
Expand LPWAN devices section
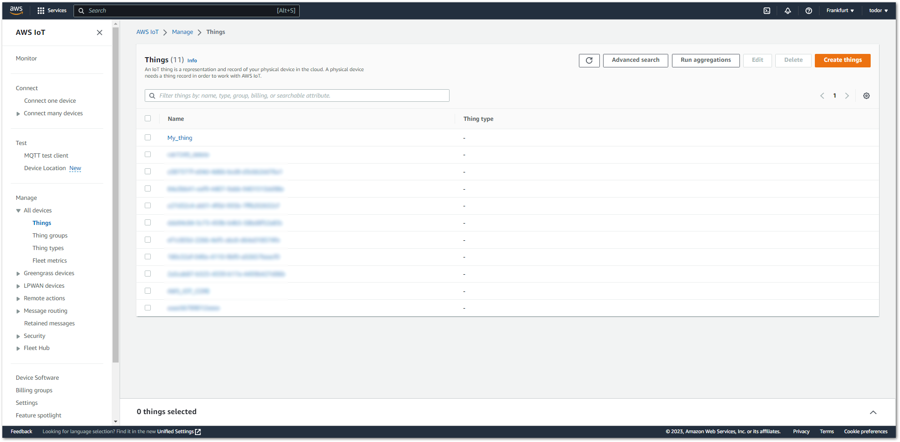tap(18, 286)
